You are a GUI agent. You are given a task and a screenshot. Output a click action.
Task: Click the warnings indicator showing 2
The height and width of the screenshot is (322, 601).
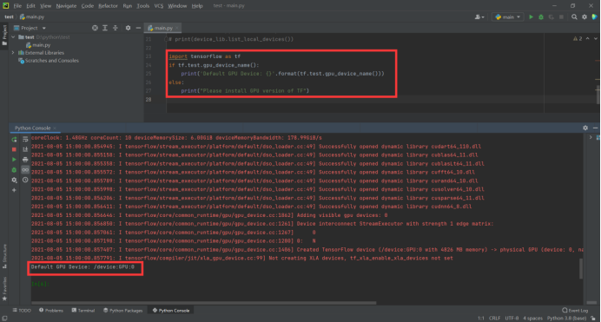coord(578,39)
